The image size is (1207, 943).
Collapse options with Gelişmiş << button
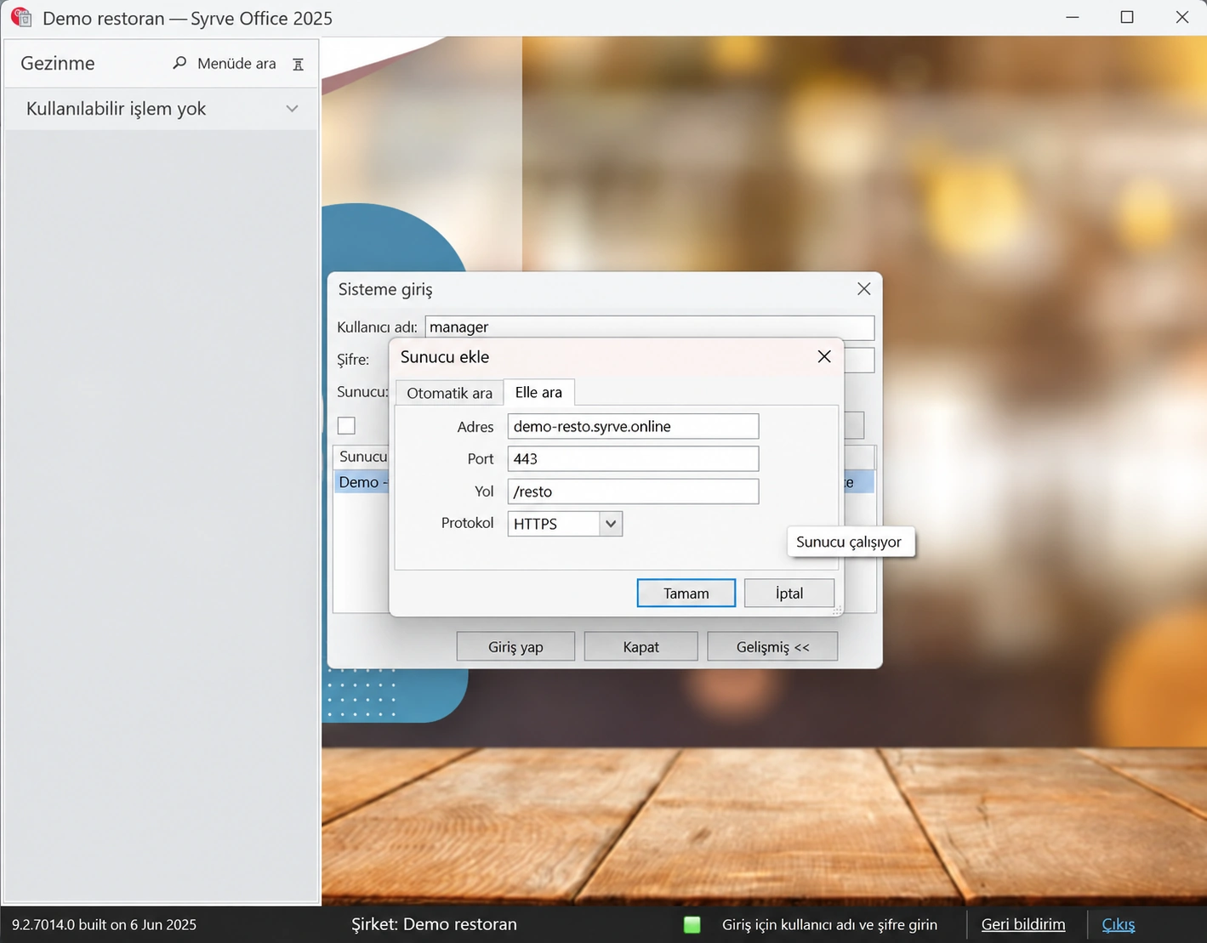[x=772, y=647]
